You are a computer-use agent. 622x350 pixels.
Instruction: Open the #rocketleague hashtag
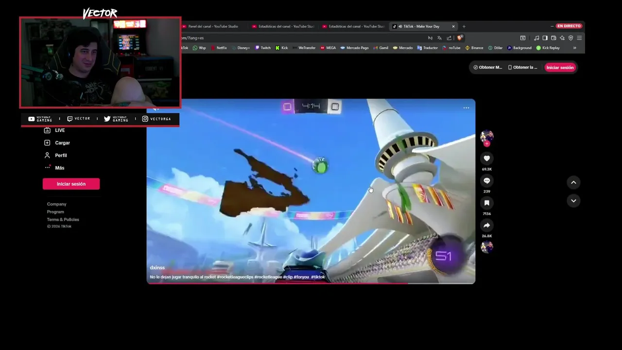(x=268, y=277)
